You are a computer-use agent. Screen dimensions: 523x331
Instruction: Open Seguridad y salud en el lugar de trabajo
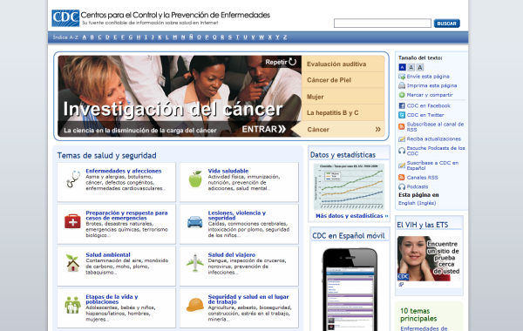(x=248, y=299)
